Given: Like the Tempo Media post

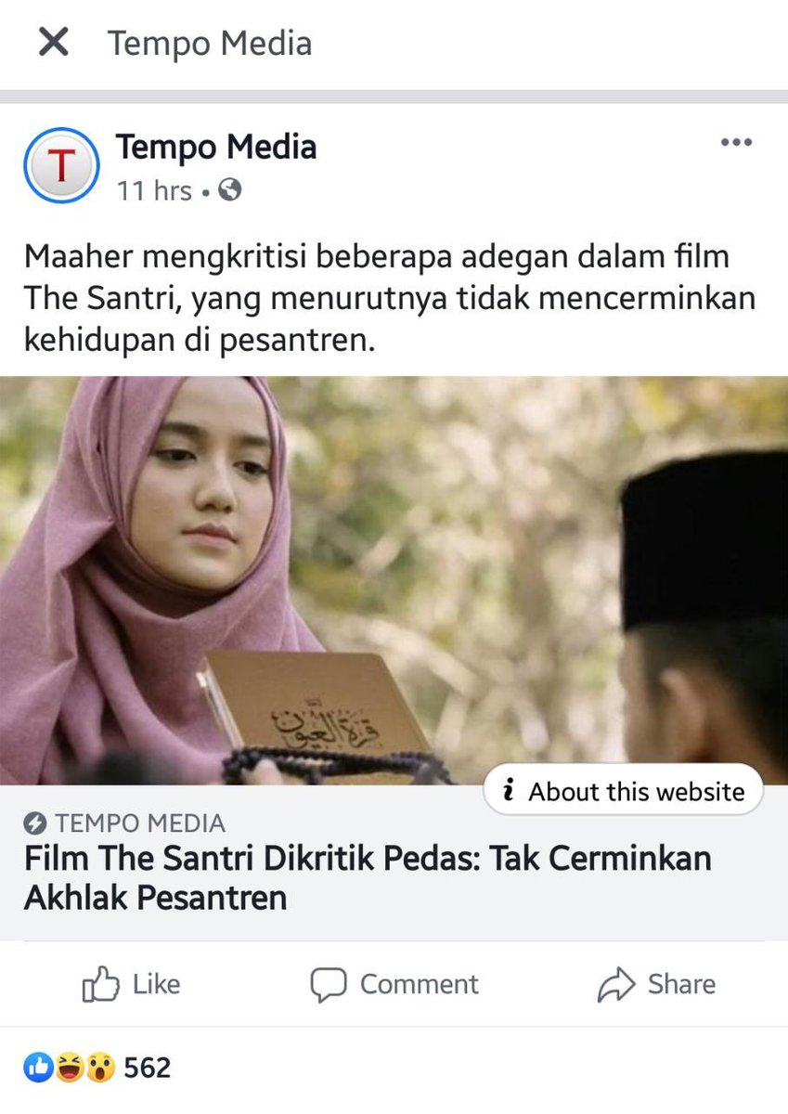Looking at the screenshot, I should pos(131,984).
